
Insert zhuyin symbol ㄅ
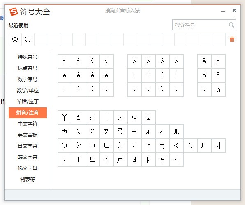click(65, 145)
